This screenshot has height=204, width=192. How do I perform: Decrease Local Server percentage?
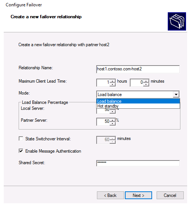(113, 112)
